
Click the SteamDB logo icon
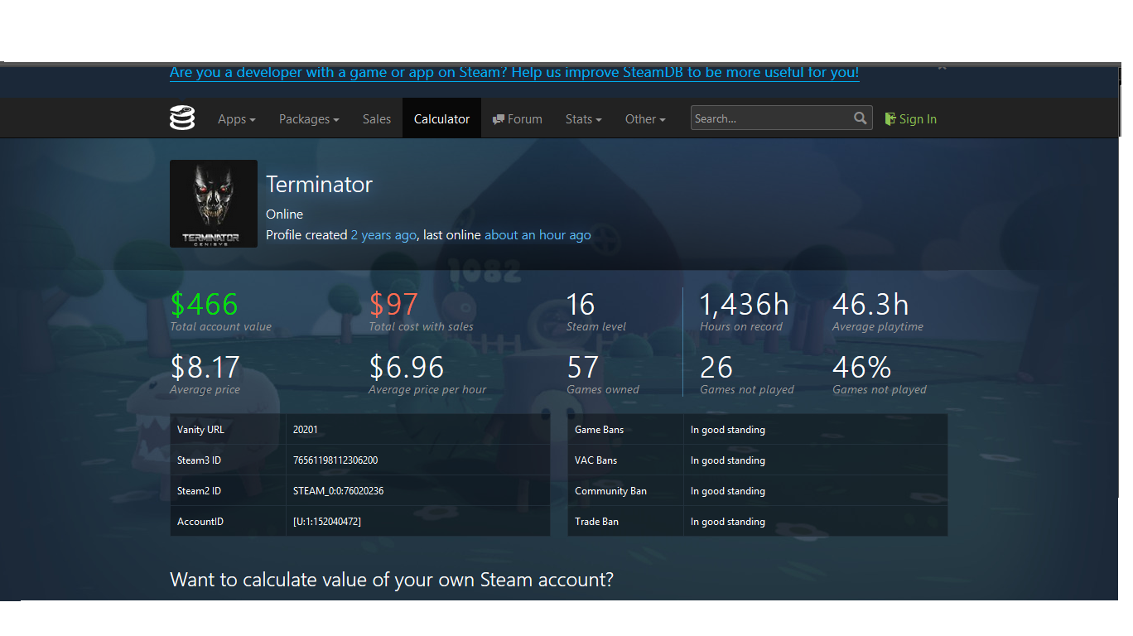pyautogui.click(x=182, y=118)
